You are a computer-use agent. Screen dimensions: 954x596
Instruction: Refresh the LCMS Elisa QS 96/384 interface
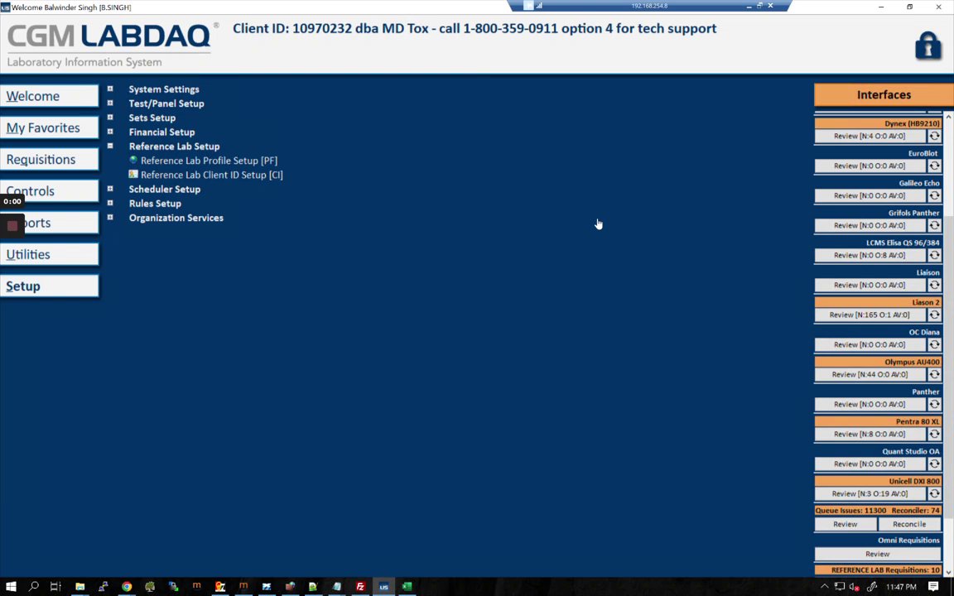coord(934,256)
